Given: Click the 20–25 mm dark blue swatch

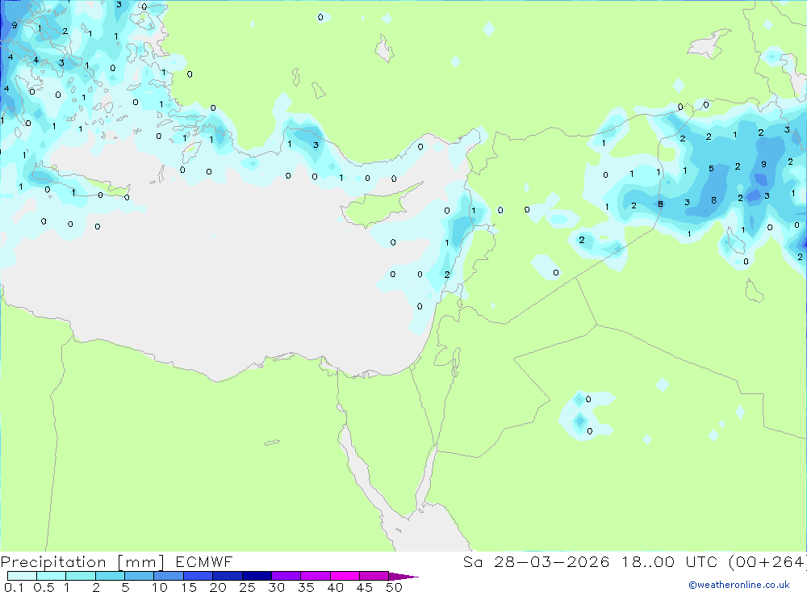Looking at the screenshot, I should point(228,576).
